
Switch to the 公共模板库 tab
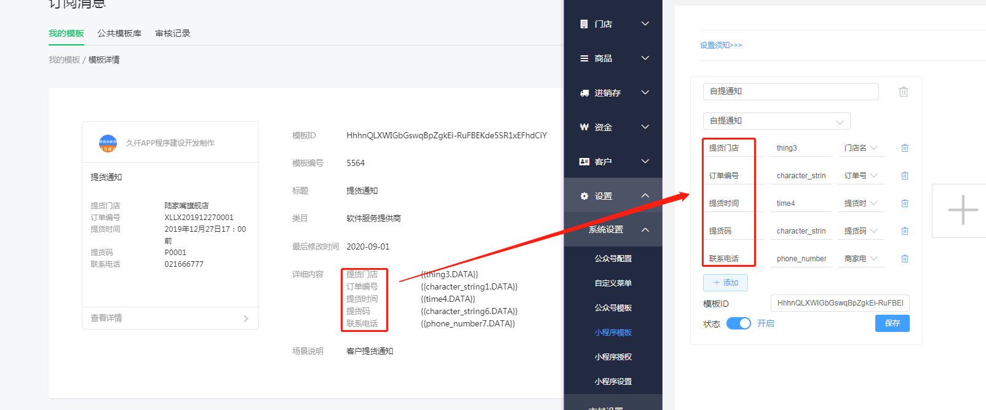click(119, 33)
